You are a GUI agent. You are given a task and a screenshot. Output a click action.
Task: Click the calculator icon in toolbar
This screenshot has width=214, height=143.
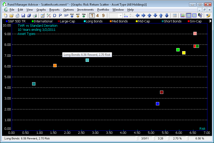coord(175,16)
